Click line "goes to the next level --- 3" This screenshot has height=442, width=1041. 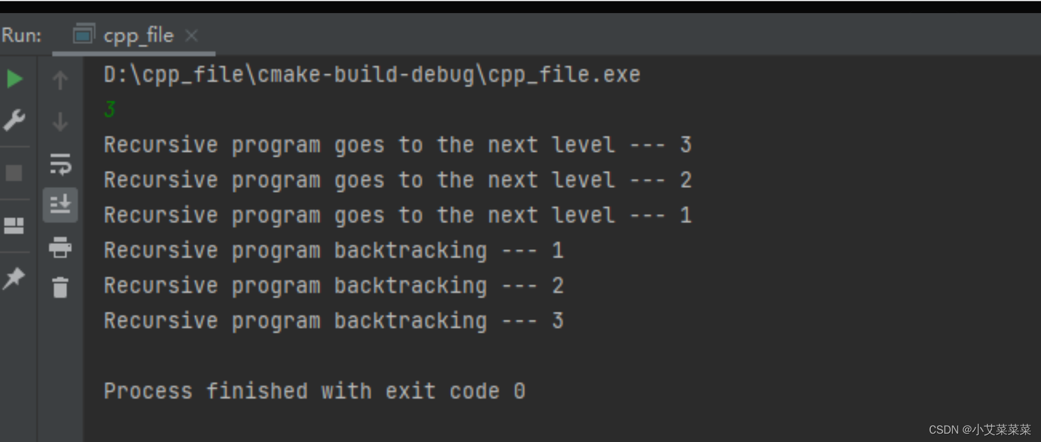[397, 145]
